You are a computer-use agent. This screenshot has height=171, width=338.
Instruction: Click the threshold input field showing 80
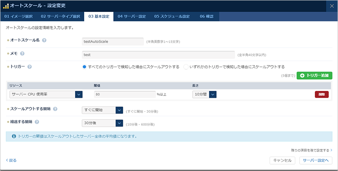click(125, 94)
